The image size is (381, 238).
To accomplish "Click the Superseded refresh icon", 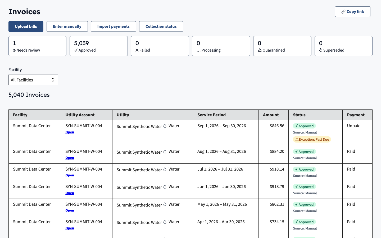I will coord(321,50).
